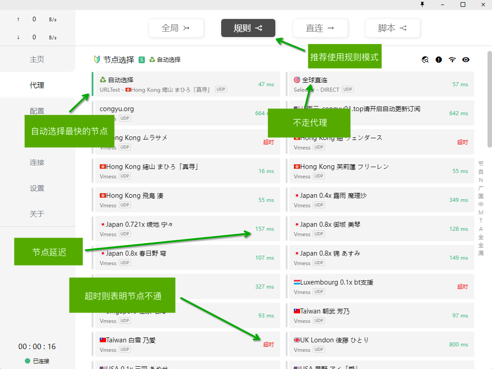Pin the window with the pushpin icon
492x369 pixels.
coord(422,4)
